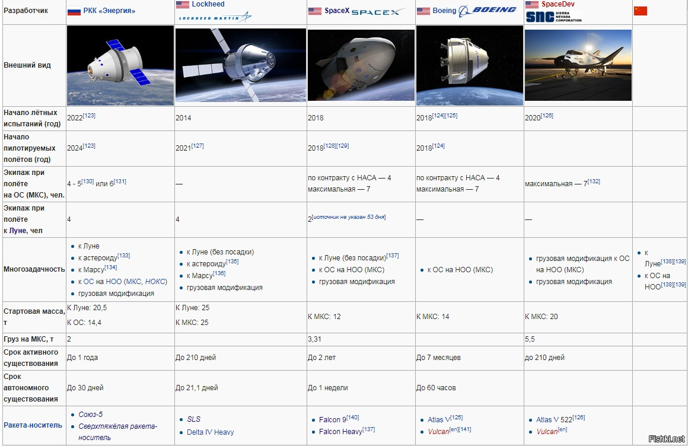Click the '5,5' cargo value

click(x=530, y=339)
